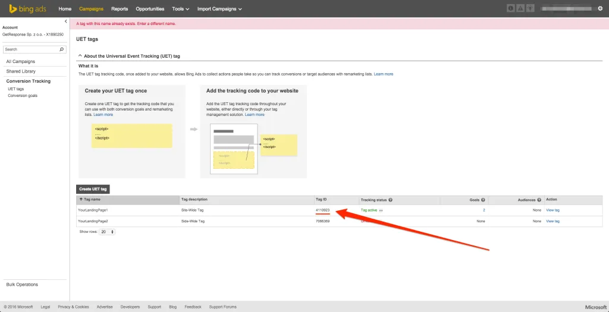The width and height of the screenshot is (609, 312).
Task: Open Bulk Operations in the sidebar
Action: 22,285
